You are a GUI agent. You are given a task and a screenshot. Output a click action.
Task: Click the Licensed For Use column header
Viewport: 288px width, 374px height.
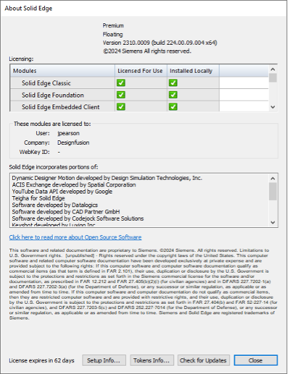point(141,71)
